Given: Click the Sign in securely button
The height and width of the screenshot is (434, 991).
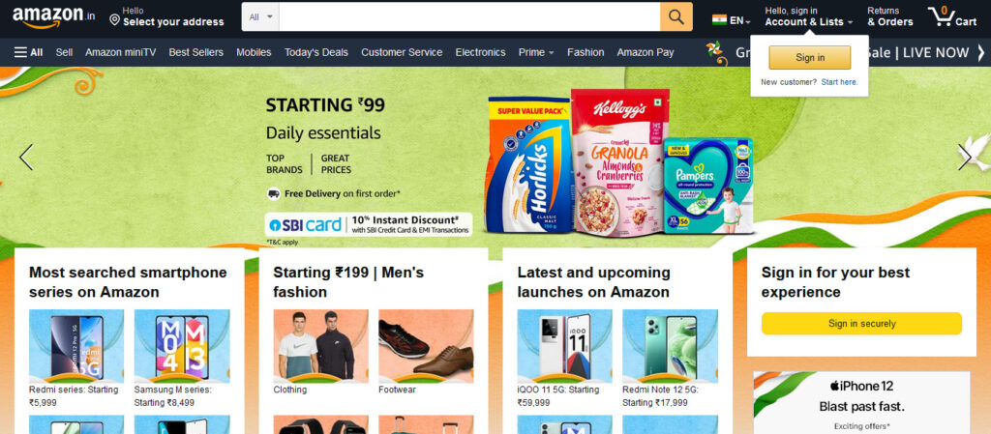Looking at the screenshot, I should [861, 324].
